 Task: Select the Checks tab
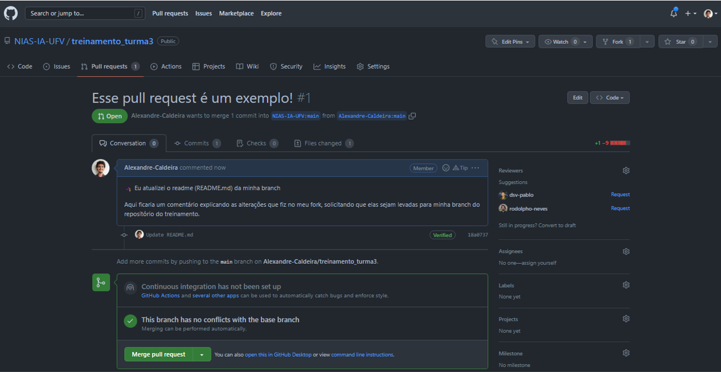click(x=257, y=143)
